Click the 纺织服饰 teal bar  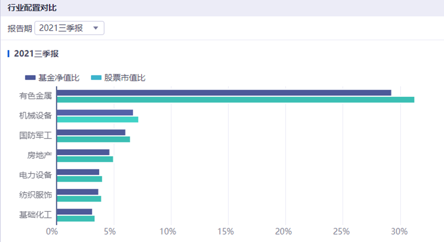[79, 199]
